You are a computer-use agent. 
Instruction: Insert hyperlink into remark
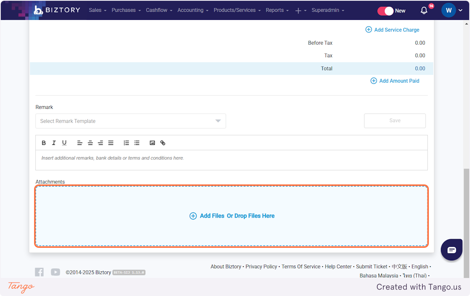pos(163,143)
